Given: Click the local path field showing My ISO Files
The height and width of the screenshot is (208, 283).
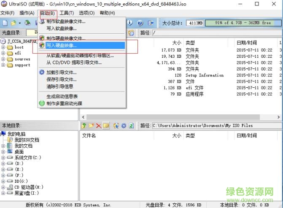Looking at the screenshot, I should [x=215, y=126].
